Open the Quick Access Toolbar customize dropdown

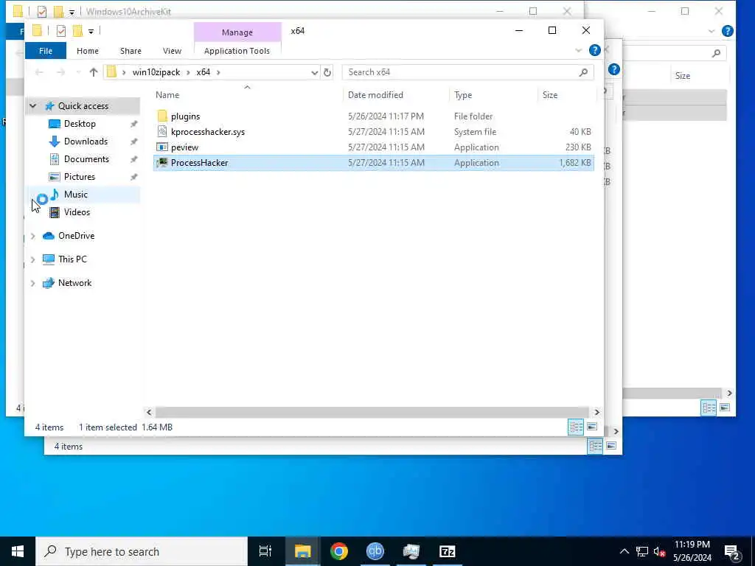click(91, 31)
